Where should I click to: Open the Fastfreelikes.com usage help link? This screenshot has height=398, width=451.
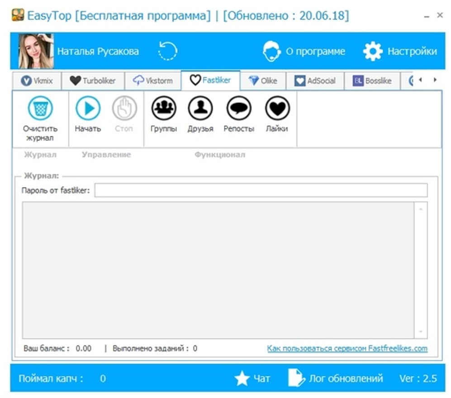point(347,349)
